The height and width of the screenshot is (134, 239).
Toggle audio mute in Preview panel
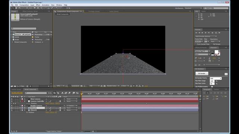tap(212, 33)
